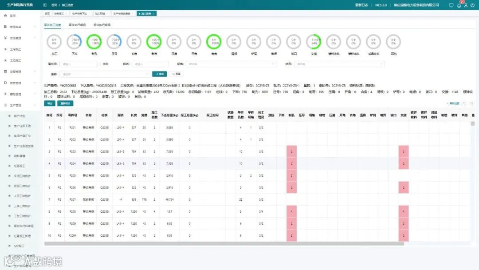This screenshot has width=479, height=270.
Task: Open notifications bell icon
Action: pyautogui.click(x=459, y=5)
